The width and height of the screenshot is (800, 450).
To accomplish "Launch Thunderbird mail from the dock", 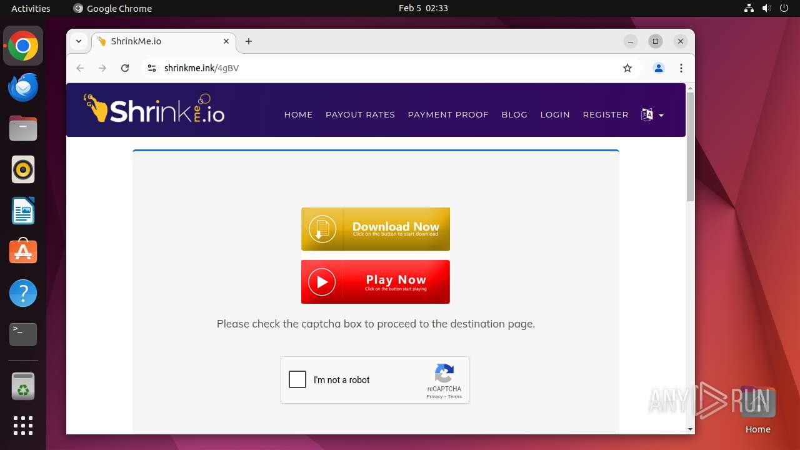I will (23, 87).
